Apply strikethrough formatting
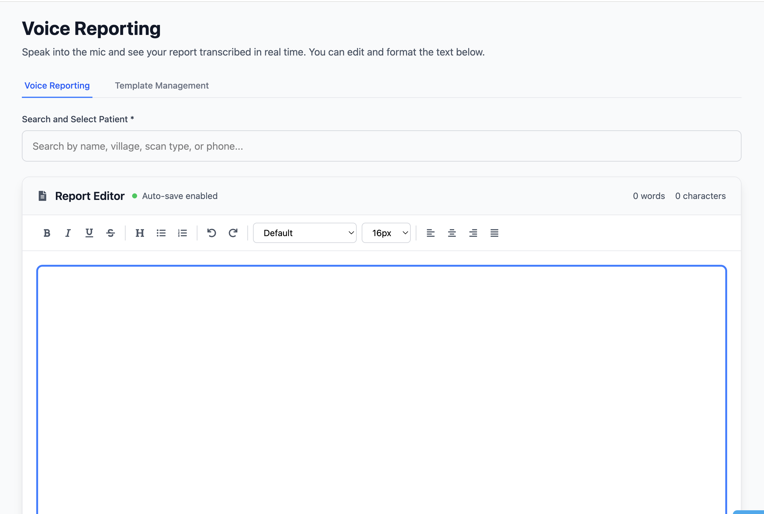 111,233
